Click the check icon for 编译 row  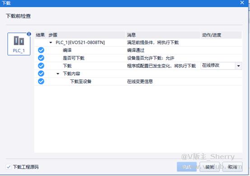[41, 50]
